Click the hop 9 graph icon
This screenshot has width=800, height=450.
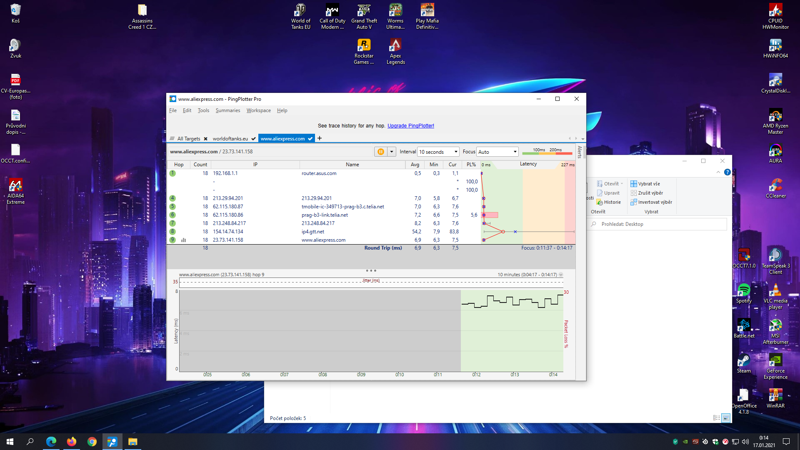[183, 240]
